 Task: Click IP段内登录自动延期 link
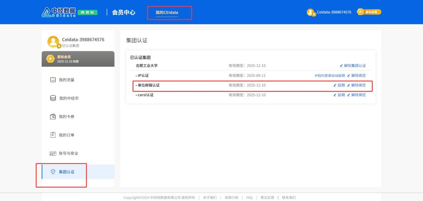(x=329, y=76)
